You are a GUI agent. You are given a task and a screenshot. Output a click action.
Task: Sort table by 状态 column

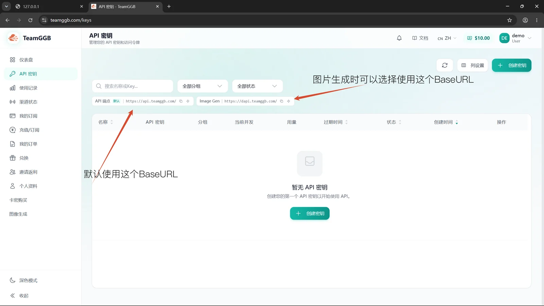394,122
